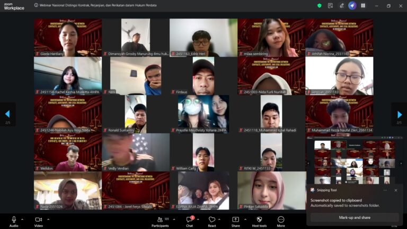This screenshot has height=229, width=407.
Task: Expand chat options arrow
Action: click(198, 219)
